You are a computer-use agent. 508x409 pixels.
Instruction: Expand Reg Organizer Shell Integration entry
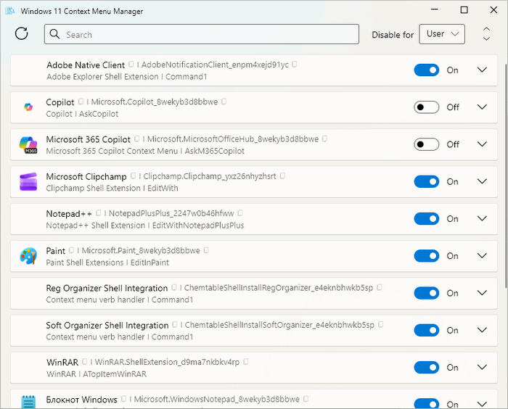[x=482, y=293]
